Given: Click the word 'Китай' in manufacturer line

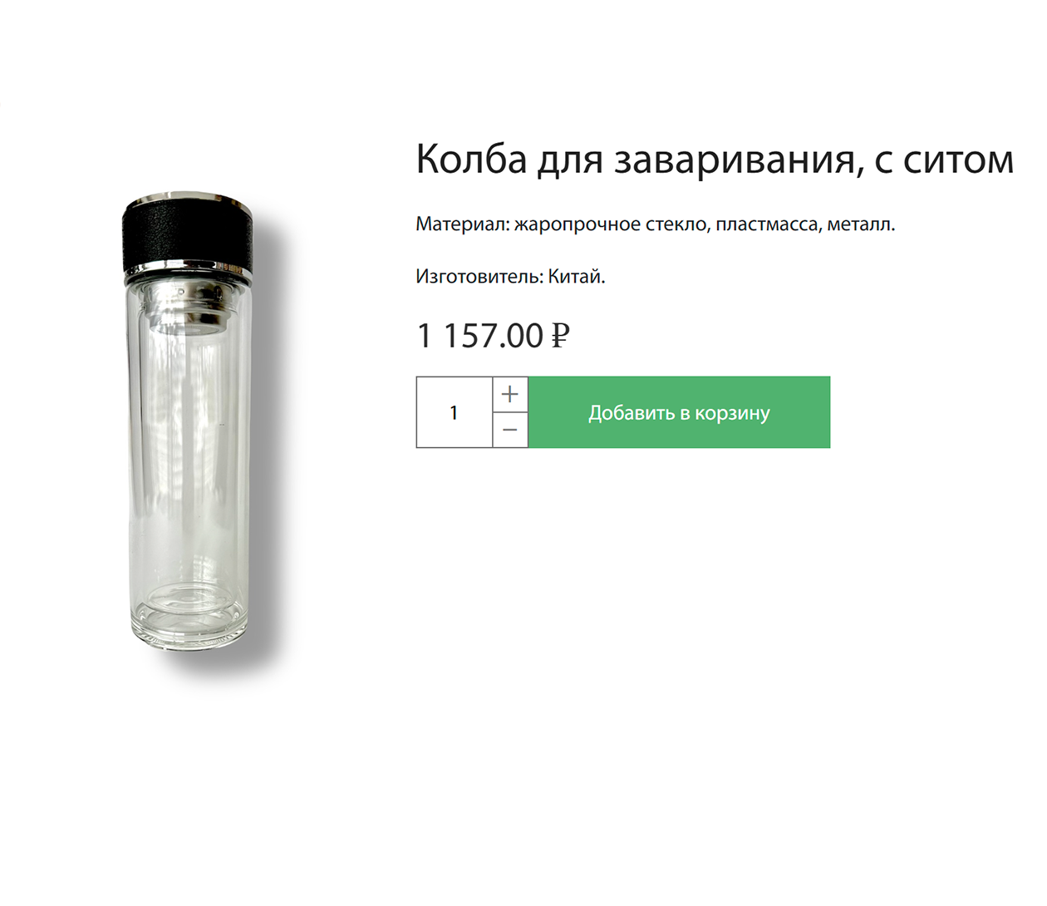Looking at the screenshot, I should tap(573, 277).
